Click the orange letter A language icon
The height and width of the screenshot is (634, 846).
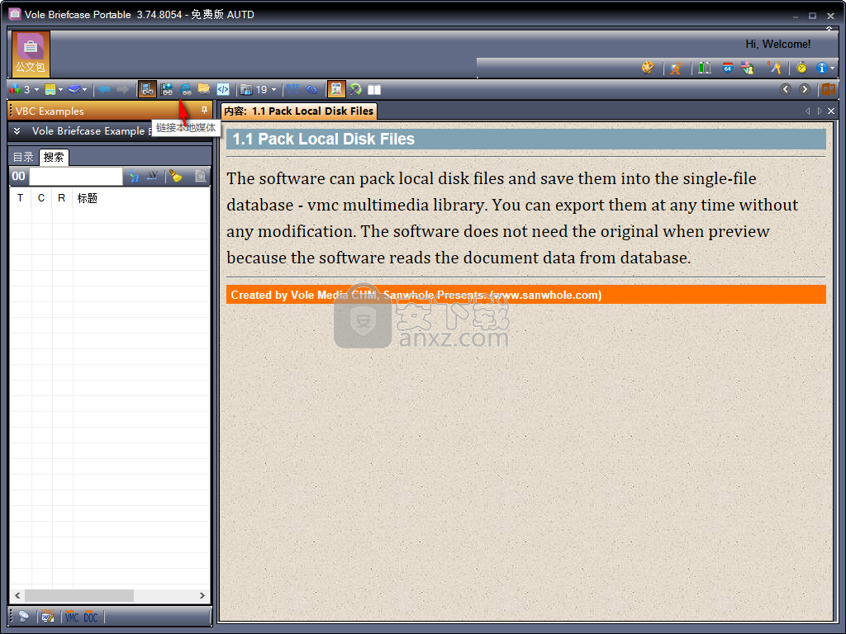676,68
